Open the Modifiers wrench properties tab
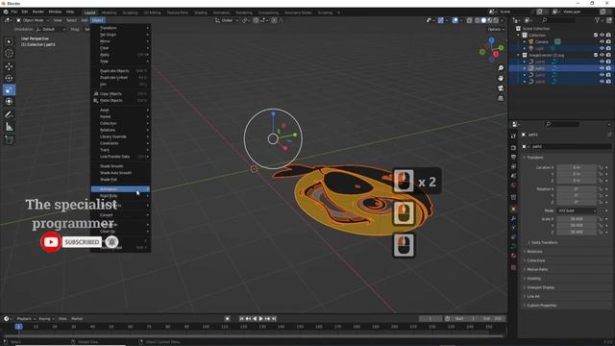615x346 pixels. pyautogui.click(x=513, y=218)
